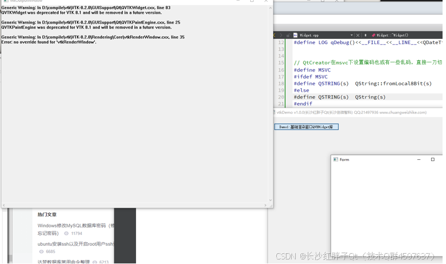Click the vtkOutputWindow resize grip corner
446x264 pixels.
(x=271, y=206)
